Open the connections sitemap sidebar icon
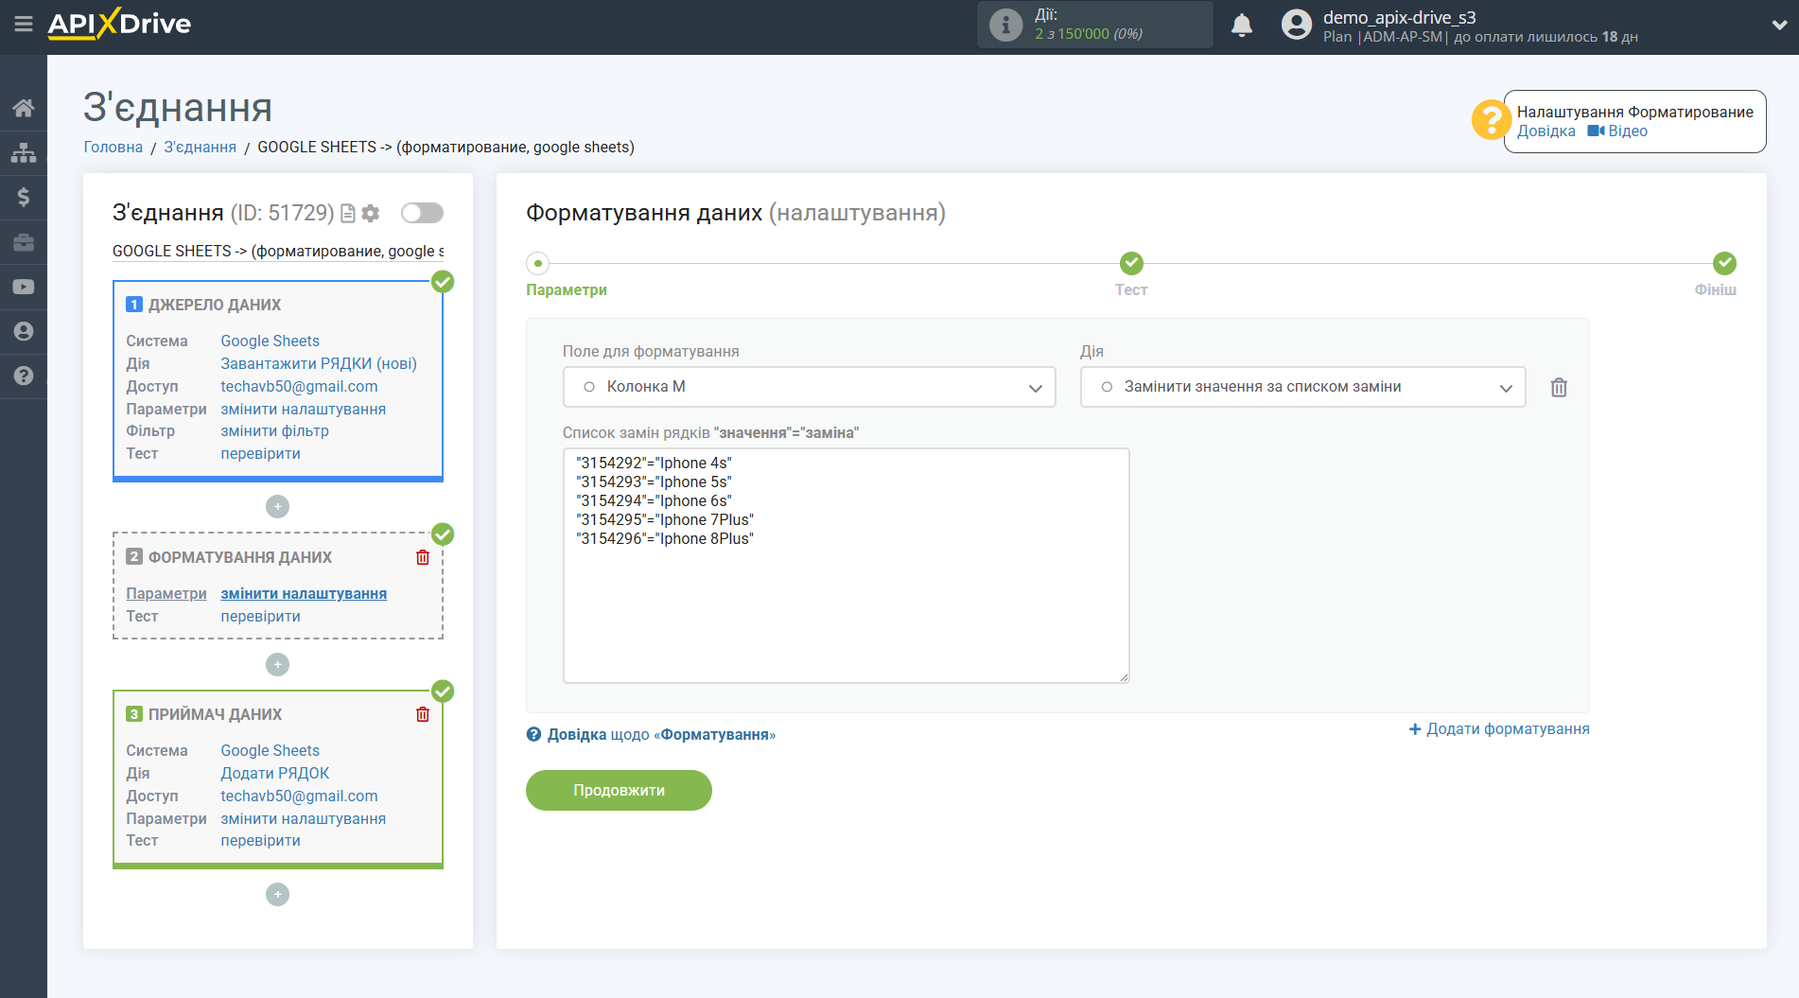This screenshot has width=1799, height=998. (24, 152)
